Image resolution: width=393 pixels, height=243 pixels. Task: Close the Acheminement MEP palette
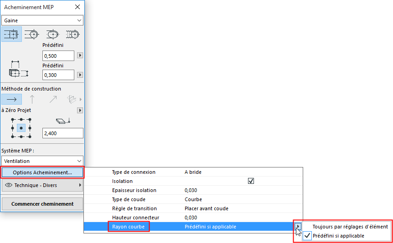click(x=78, y=7)
